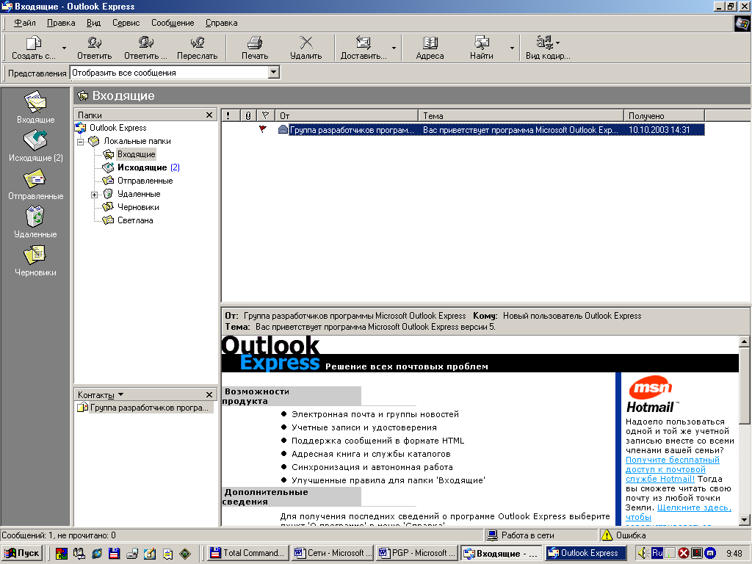Click the Печать printer icon
752x564 pixels.
(x=255, y=43)
